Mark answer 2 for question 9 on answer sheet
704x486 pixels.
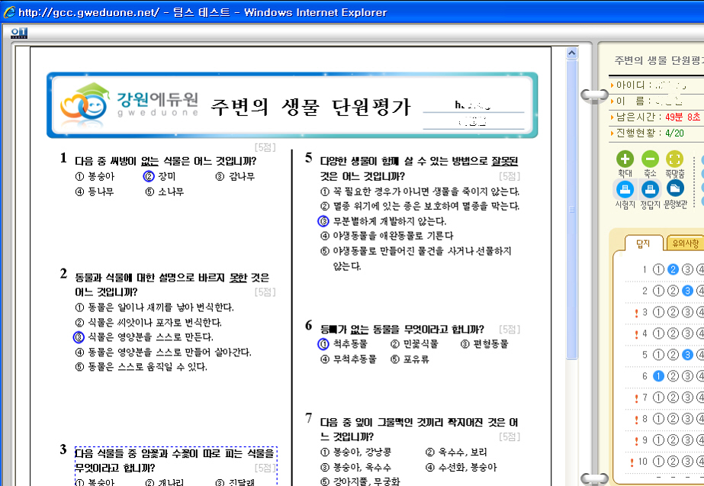pyautogui.click(x=673, y=440)
